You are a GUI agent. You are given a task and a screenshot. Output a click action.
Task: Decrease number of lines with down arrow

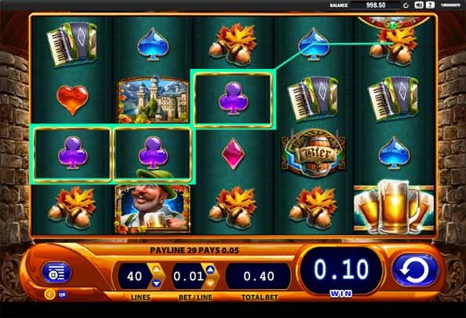click(156, 284)
